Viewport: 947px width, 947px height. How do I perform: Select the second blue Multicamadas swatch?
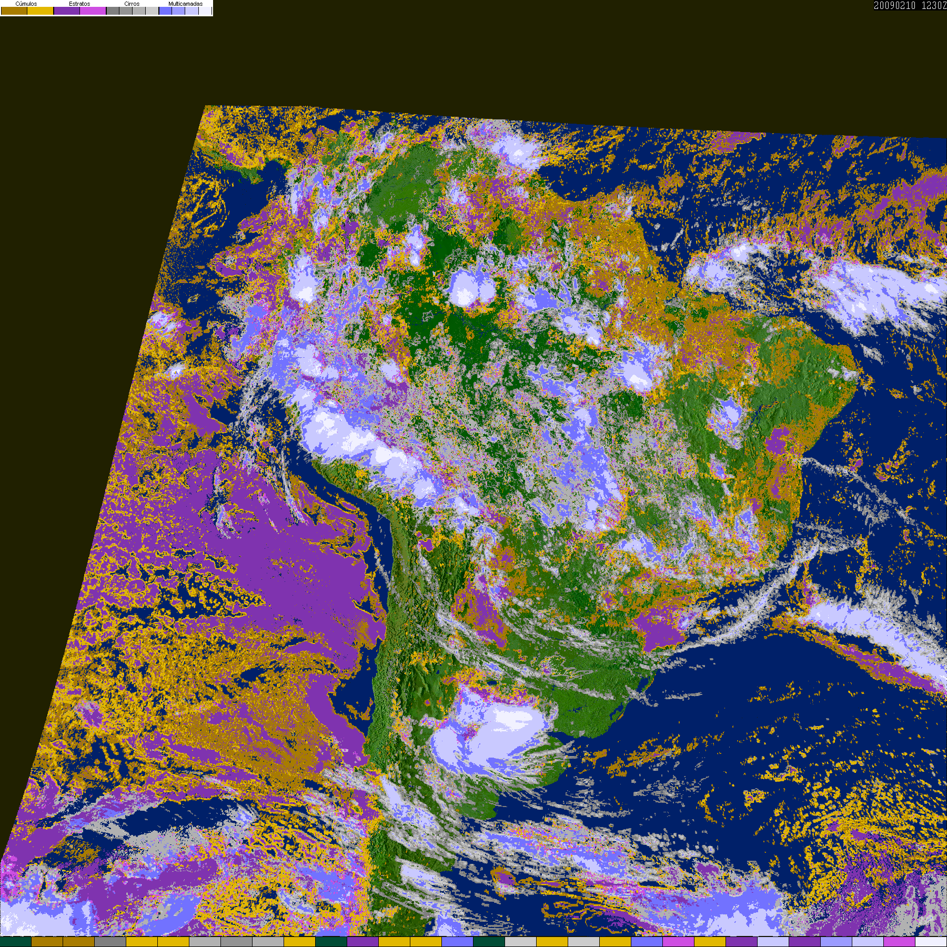point(178,11)
